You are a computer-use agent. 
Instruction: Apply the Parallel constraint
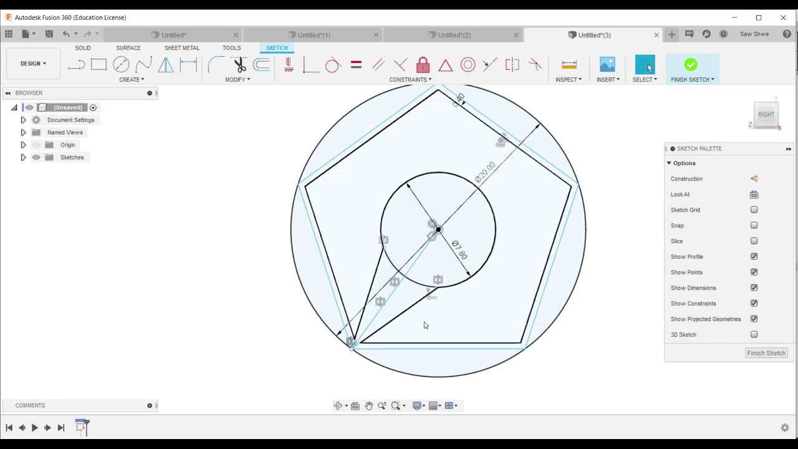[x=378, y=64]
